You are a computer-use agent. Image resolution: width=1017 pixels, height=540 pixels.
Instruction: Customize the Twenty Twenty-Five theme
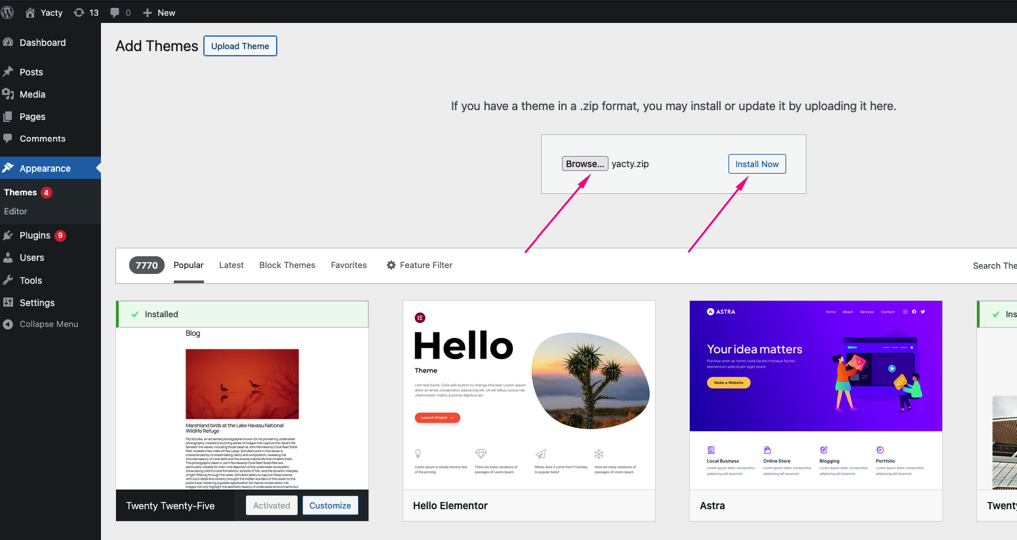point(330,505)
